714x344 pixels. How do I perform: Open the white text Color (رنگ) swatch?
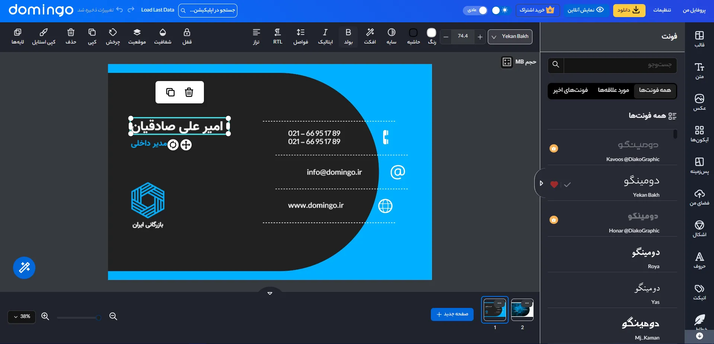click(432, 33)
